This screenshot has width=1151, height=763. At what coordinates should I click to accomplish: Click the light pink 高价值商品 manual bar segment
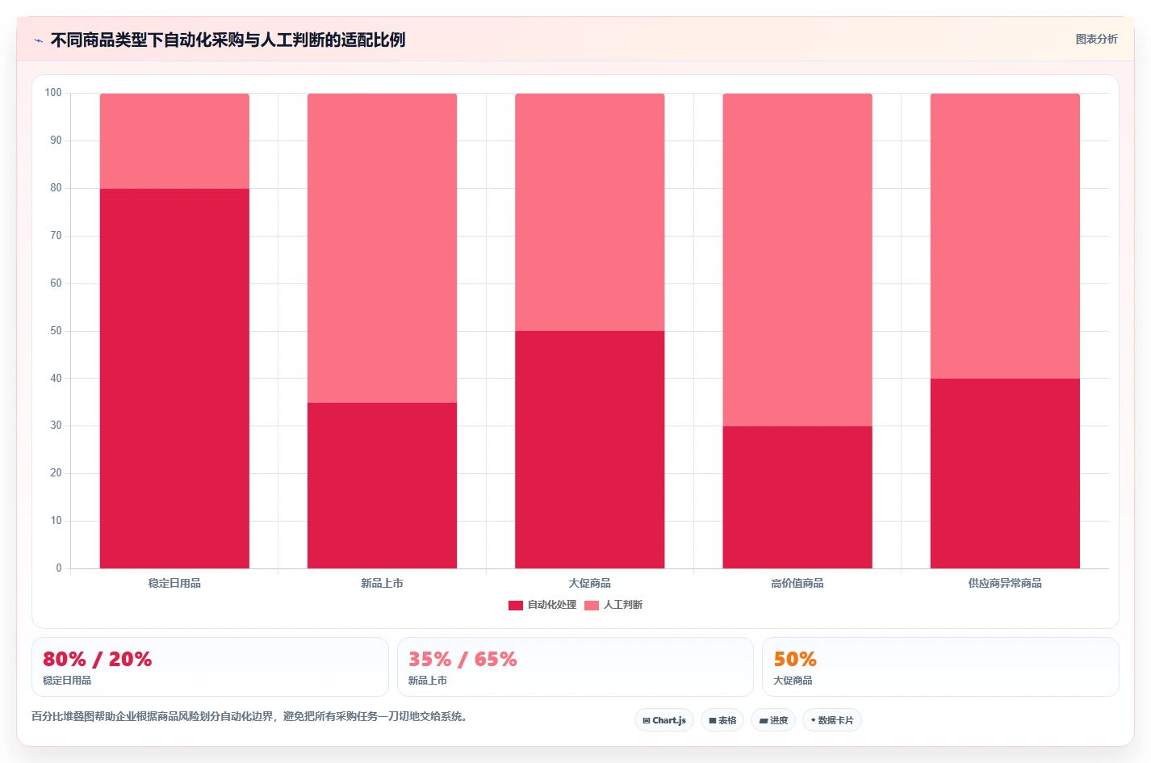coord(797,260)
